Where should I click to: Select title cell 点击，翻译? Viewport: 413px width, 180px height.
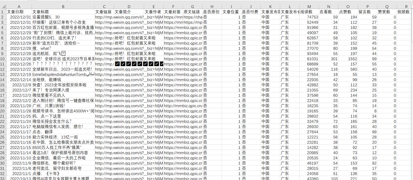coord(63,132)
